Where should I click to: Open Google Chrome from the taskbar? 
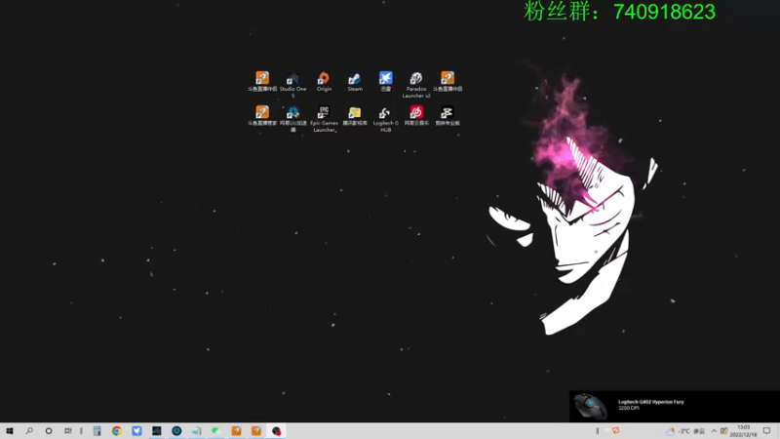click(117, 431)
